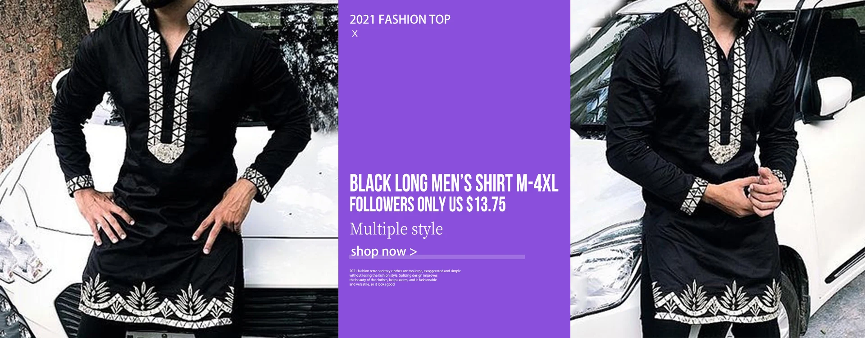
Task: Click the "shop now >" link
Action: (384, 251)
